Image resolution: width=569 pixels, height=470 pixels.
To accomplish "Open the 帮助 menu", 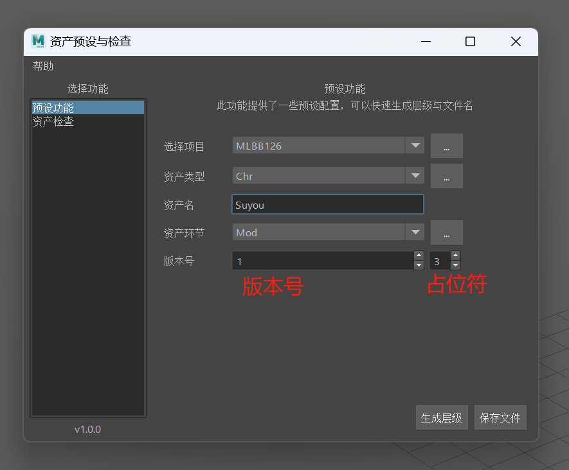I will pos(43,66).
